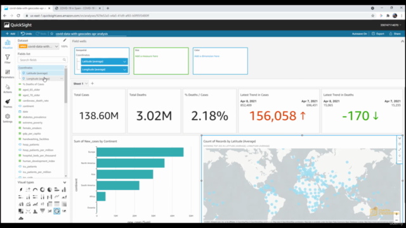Select the covid-data-with-geocodes browser tab

pos(27,8)
